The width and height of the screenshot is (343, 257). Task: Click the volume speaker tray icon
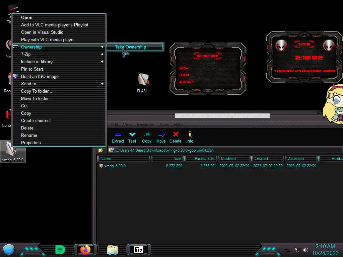coord(306,250)
